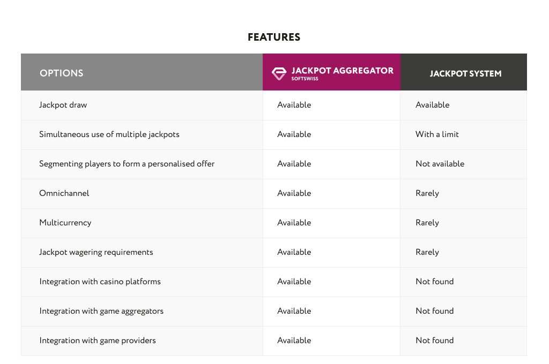Viewport: 549px width, 364px height.
Task: Click Jackpot wagering requirements label
Action: 95,252
